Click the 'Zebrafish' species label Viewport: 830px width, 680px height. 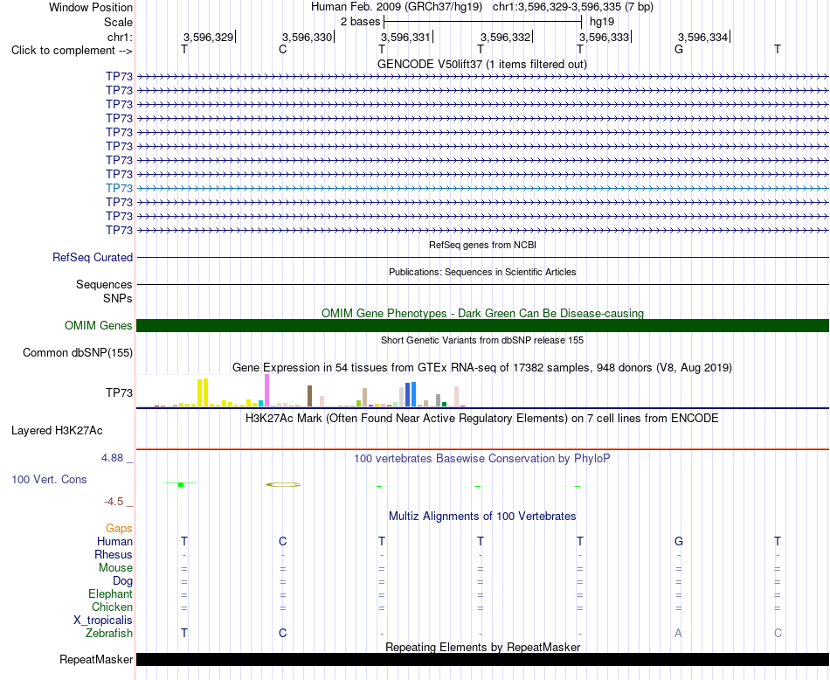pos(109,633)
